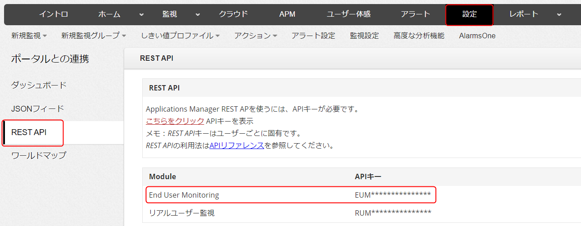Switch to the イントロ tab
Viewport: 581px width, 226px height.
(x=54, y=14)
